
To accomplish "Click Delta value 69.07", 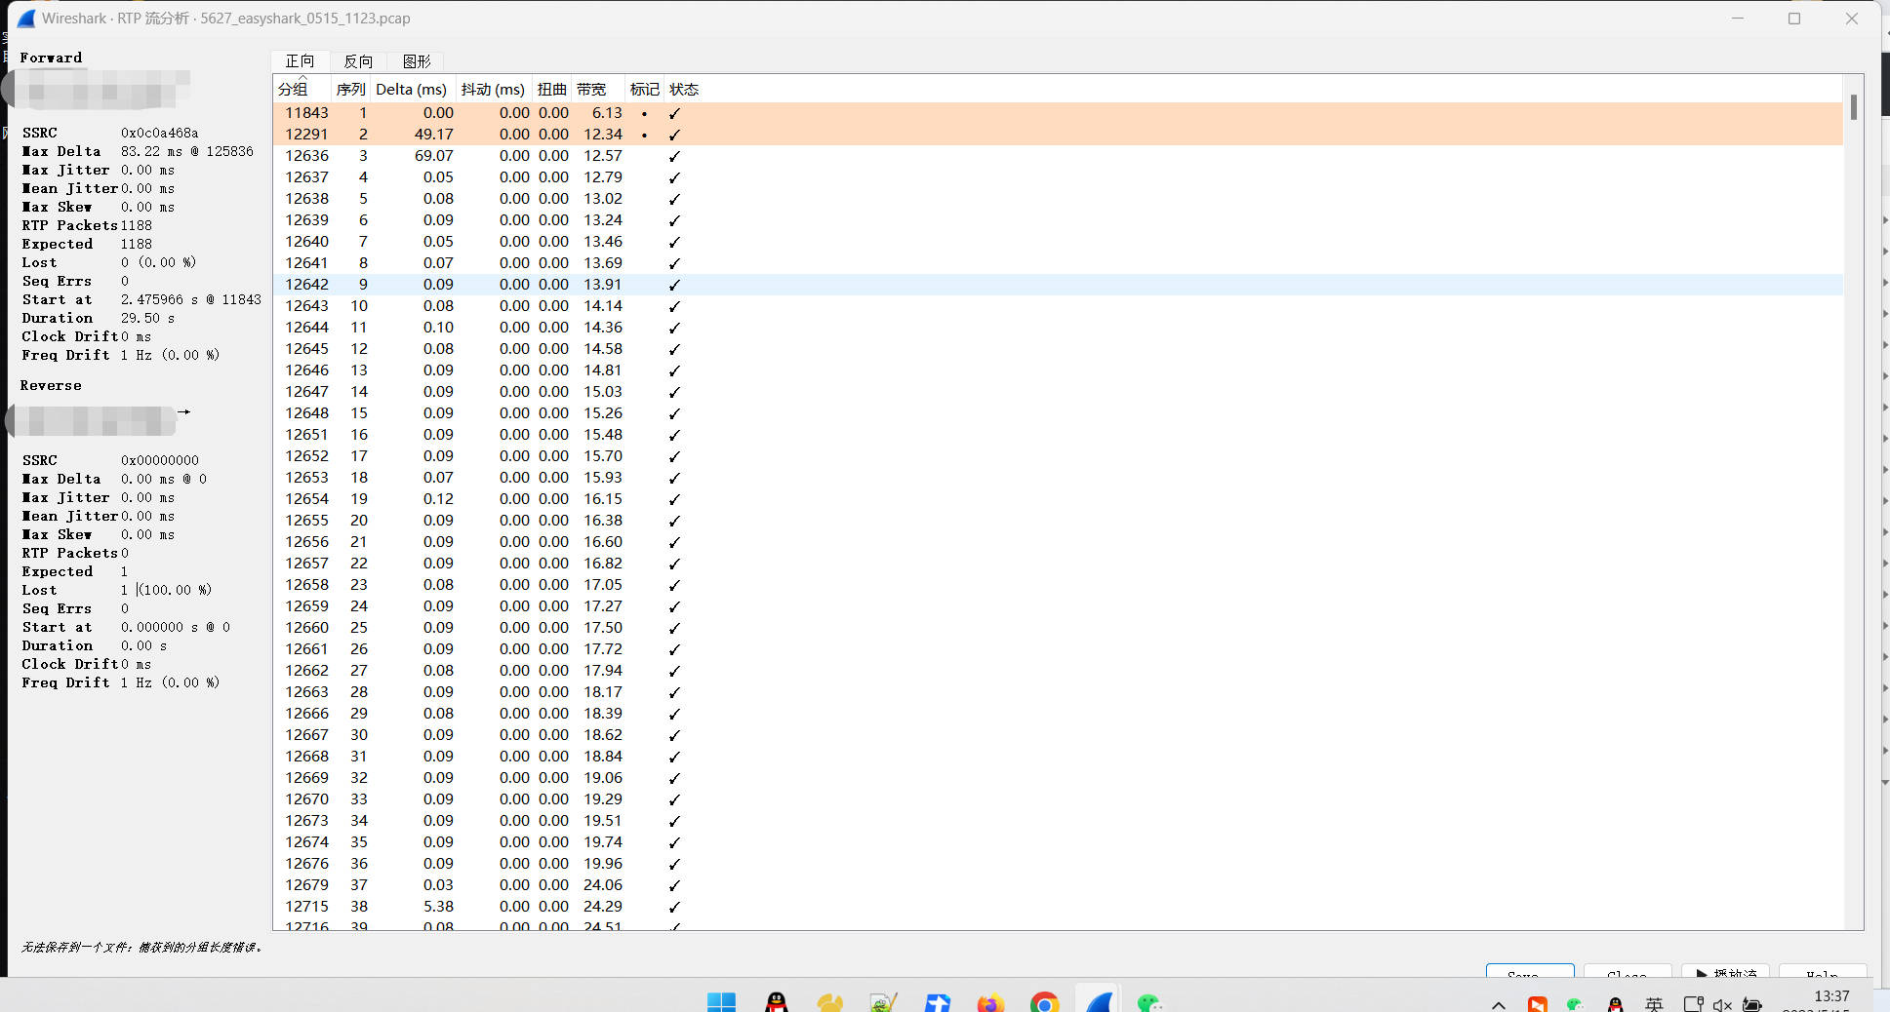I will pyautogui.click(x=434, y=156).
